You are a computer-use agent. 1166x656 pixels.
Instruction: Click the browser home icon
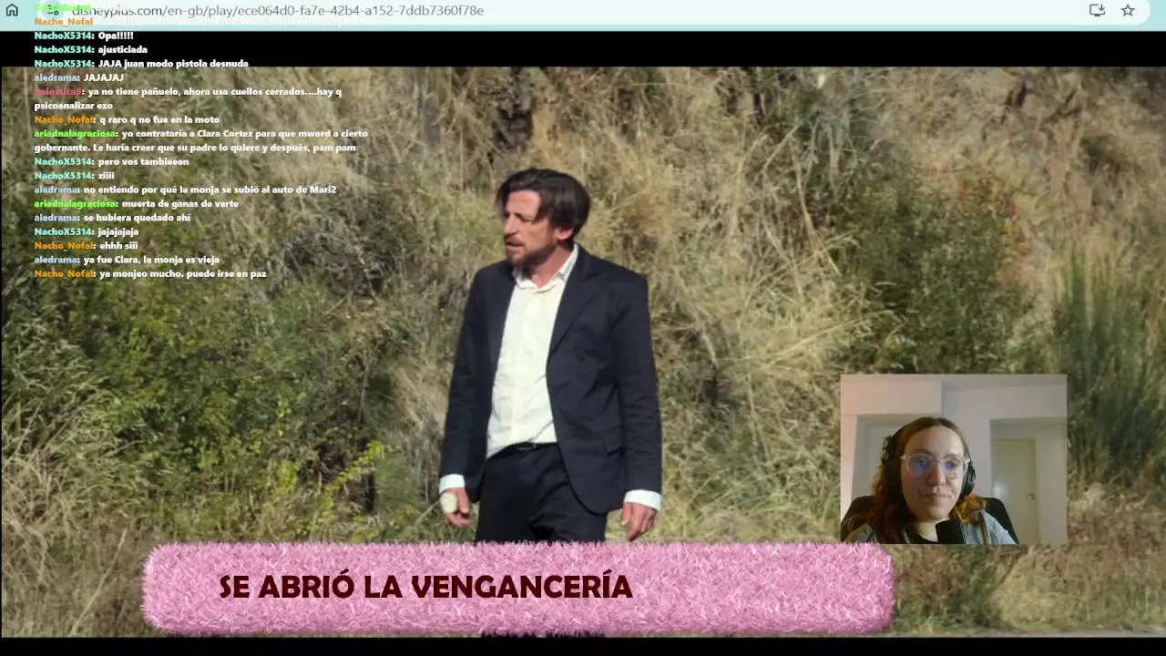[12, 10]
